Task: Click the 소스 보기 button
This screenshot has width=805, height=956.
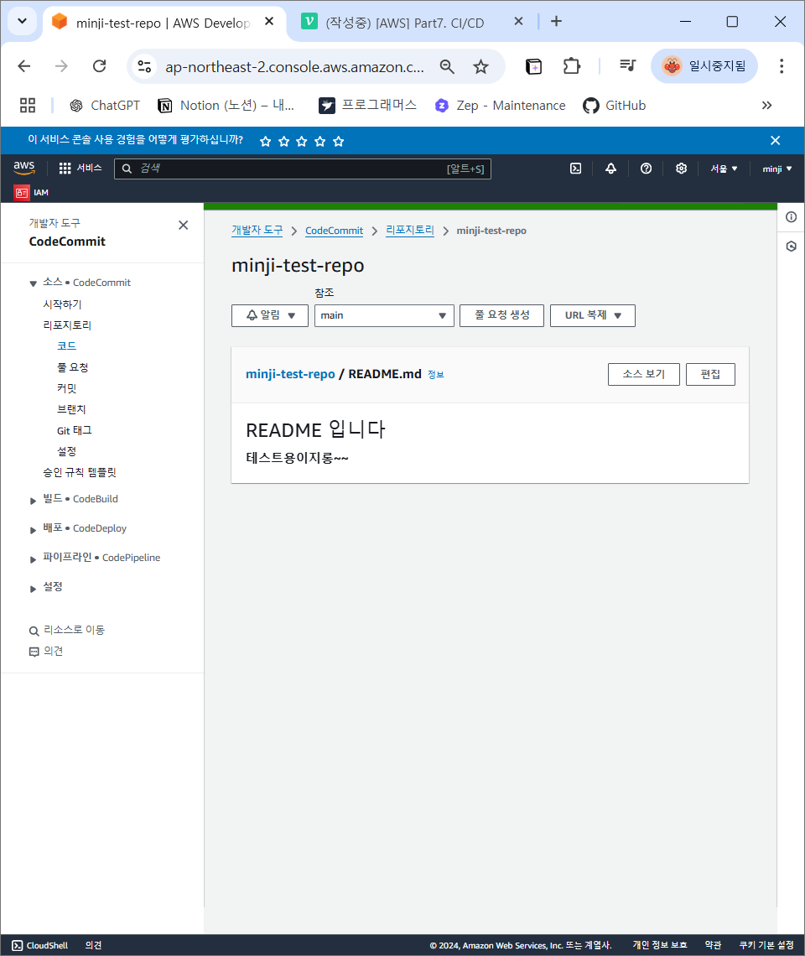Action: point(644,374)
